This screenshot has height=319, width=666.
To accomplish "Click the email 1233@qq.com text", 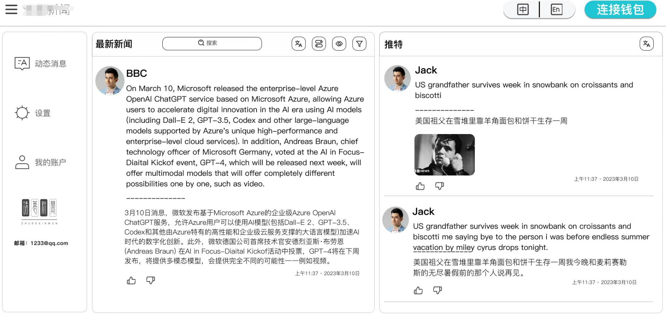I will 41,243.
